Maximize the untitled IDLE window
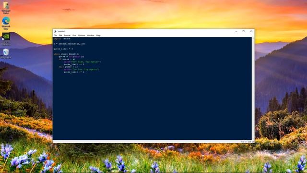Image resolution: width=307 pixels, height=173 pixels. click(244, 31)
